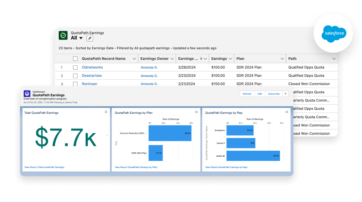Click the 2/29/2024 earnings date cell

coord(187,67)
